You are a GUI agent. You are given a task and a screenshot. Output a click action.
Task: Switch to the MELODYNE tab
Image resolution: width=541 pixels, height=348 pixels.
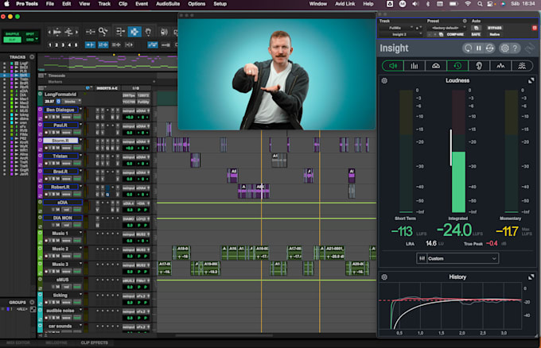click(56, 342)
